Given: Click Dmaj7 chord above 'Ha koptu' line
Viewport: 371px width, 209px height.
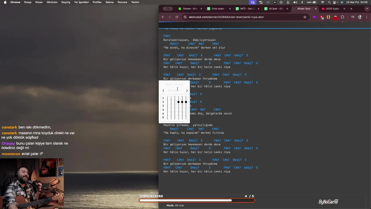Looking at the screenshot, I should [x=174, y=129].
